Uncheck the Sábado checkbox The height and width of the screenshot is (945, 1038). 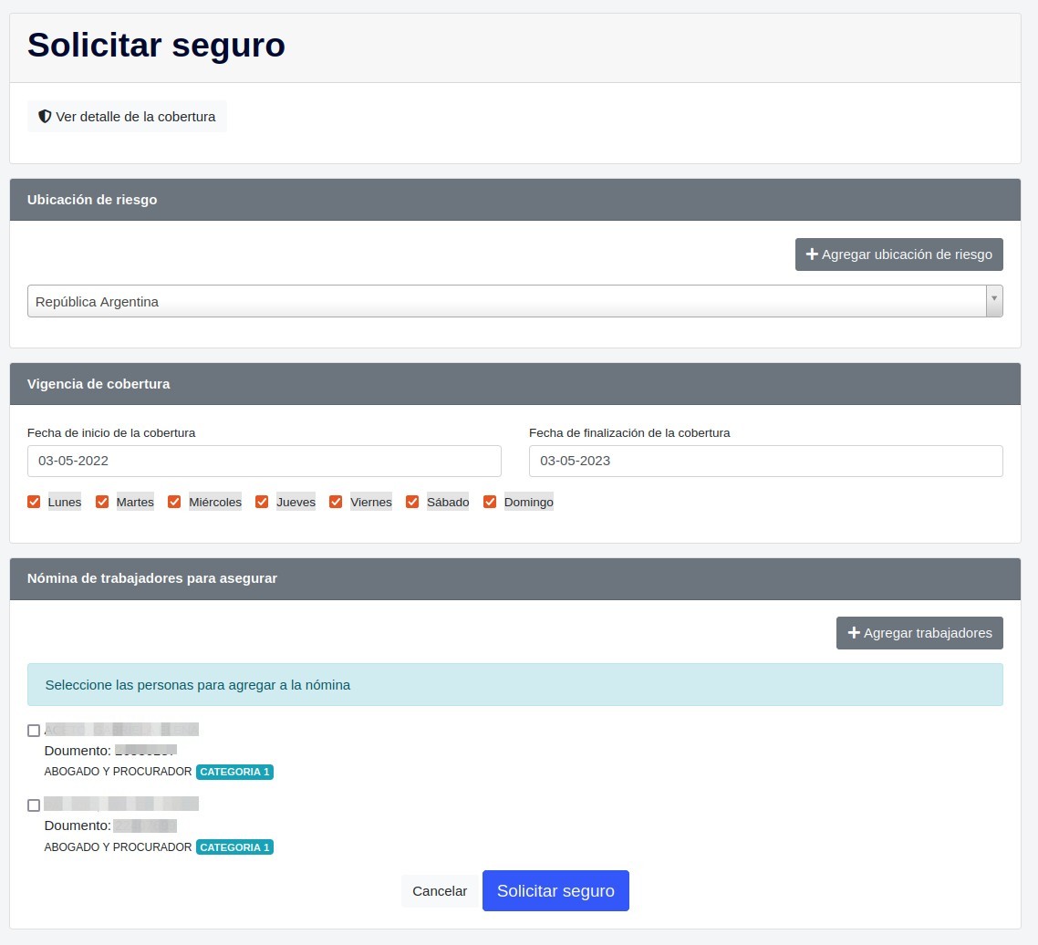(x=412, y=501)
